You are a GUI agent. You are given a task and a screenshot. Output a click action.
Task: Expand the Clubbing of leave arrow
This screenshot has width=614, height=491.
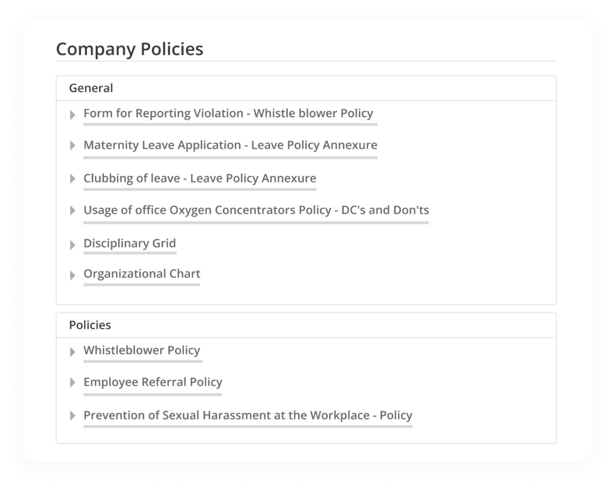click(x=73, y=179)
